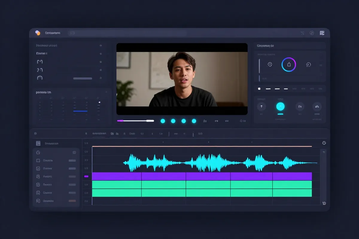359x239 pixels.
Task: Toggle the orange-tinted switch on the bottom track row
Action: point(72,201)
